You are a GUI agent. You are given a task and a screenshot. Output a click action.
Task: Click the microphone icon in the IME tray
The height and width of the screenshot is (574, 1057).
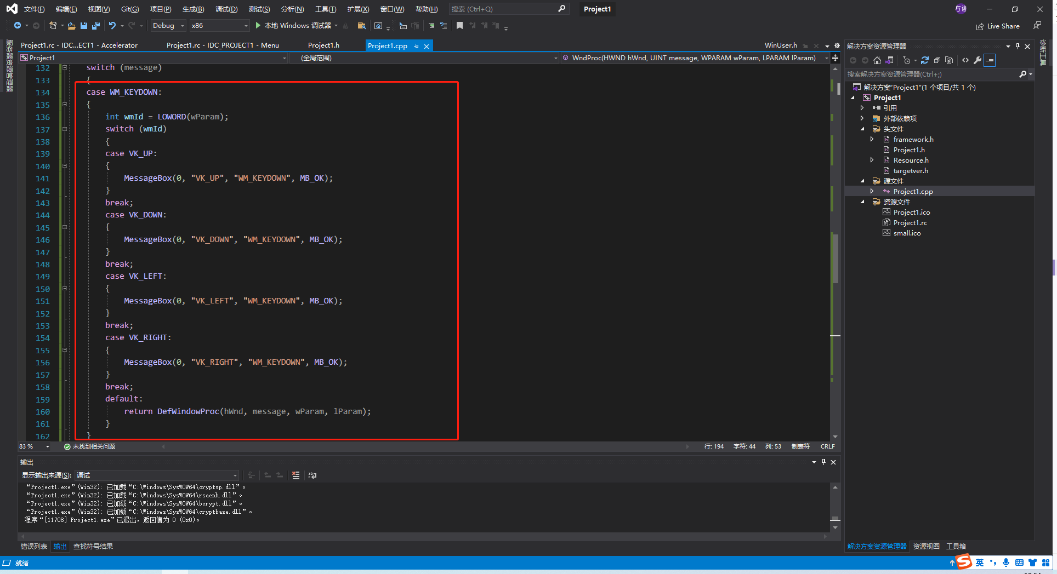pyautogui.click(x=1006, y=562)
